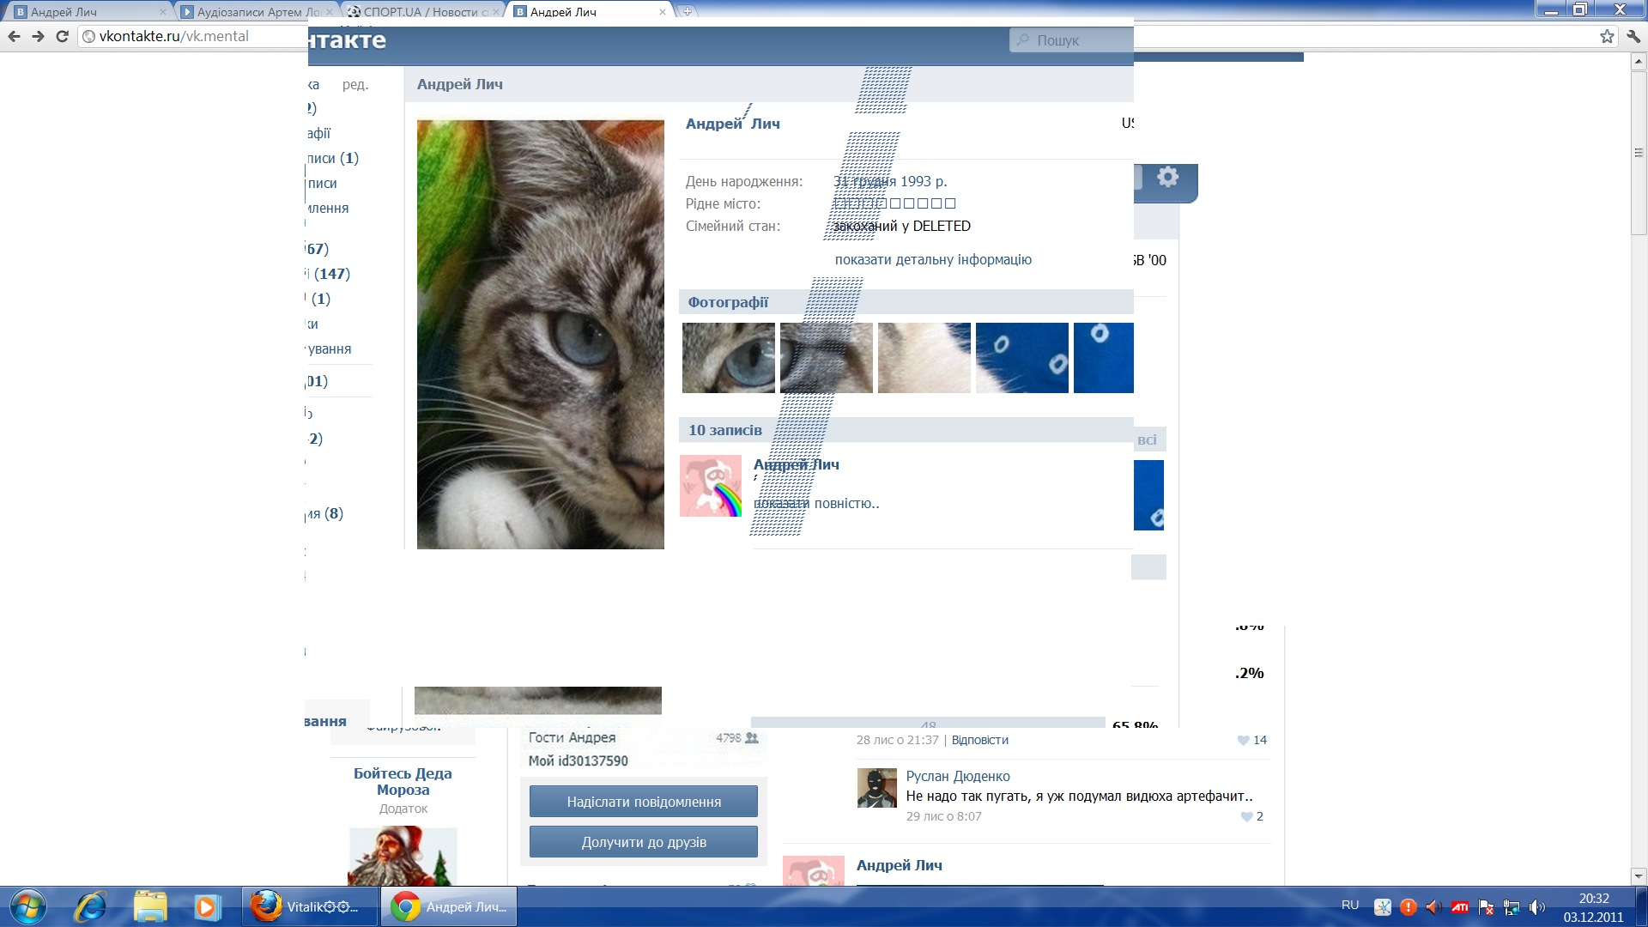The height and width of the screenshot is (927, 1648).
Task: Close the active Андрей Лич tab
Action: pyautogui.click(x=662, y=12)
